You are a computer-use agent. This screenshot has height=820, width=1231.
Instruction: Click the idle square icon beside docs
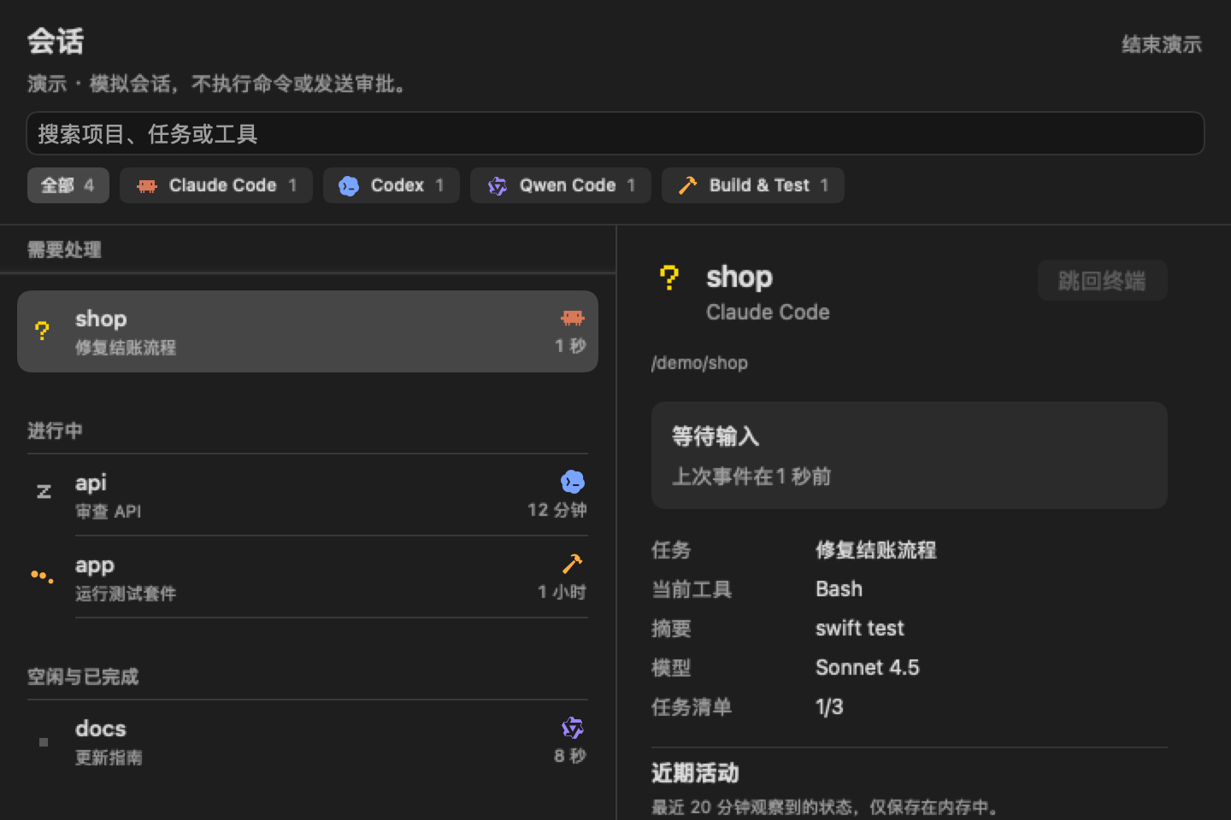click(x=44, y=742)
